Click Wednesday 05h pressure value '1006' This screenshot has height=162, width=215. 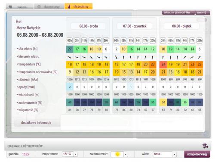(x=70, y=79)
